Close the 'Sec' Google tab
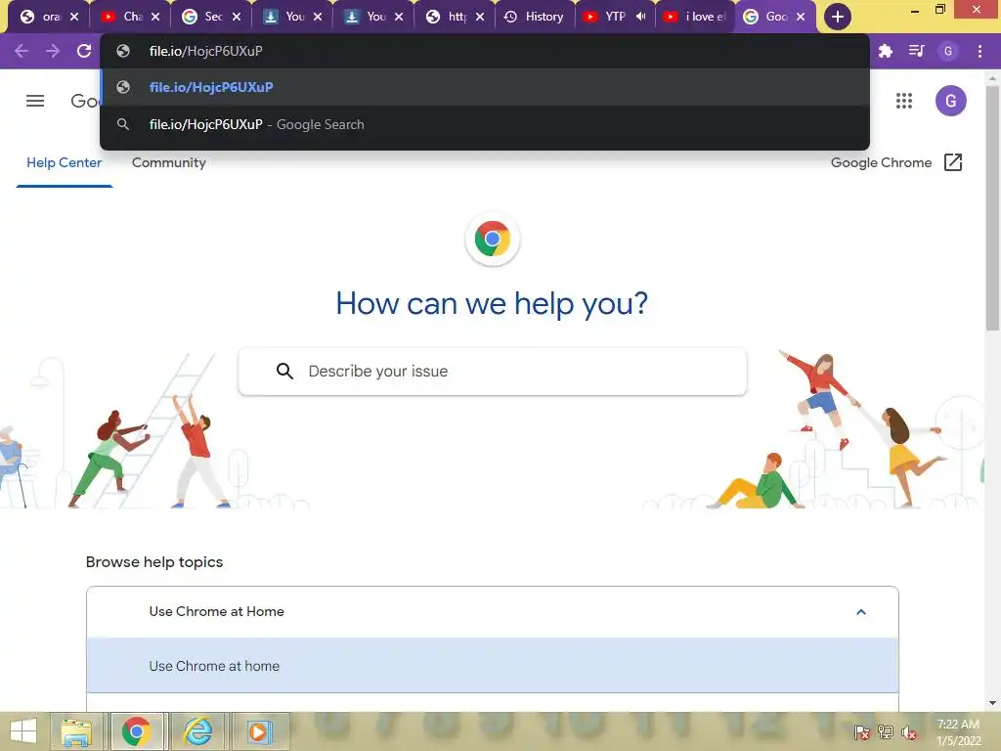The image size is (1001, 751). 237,17
